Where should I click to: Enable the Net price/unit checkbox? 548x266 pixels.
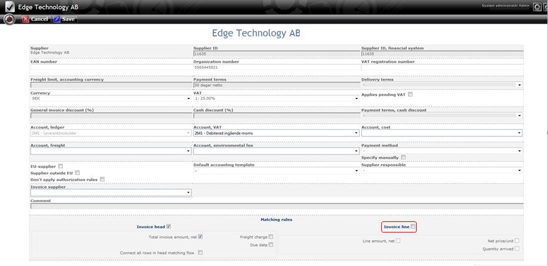coord(517,241)
